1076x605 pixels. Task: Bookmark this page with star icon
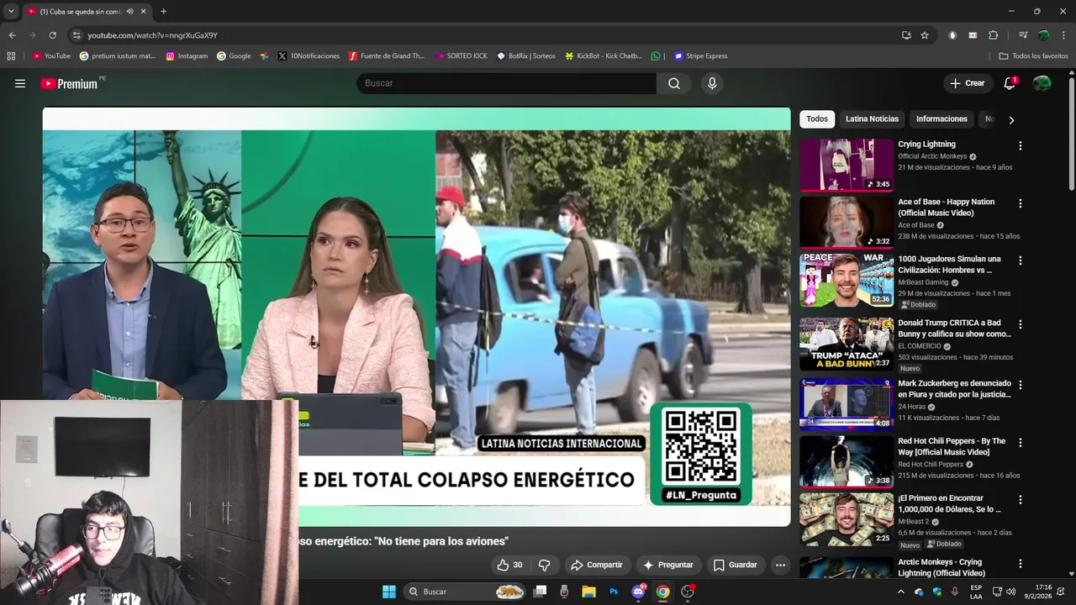click(x=925, y=35)
